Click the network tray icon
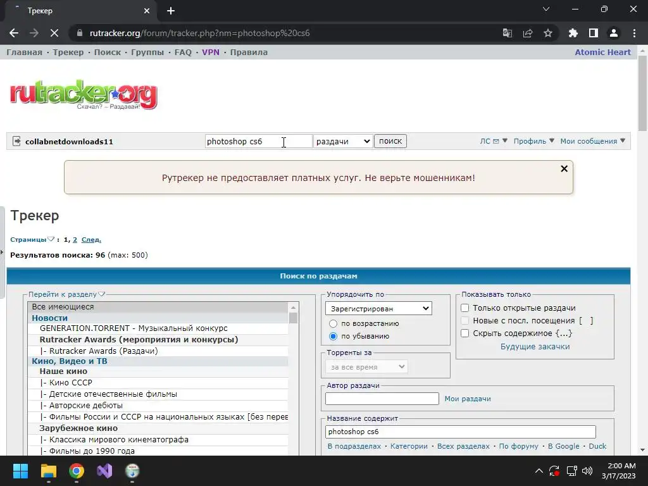This screenshot has width=648, height=486. 571,471
